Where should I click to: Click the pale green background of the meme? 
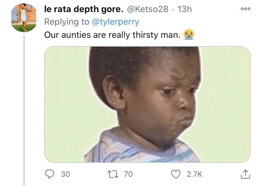[66, 106]
